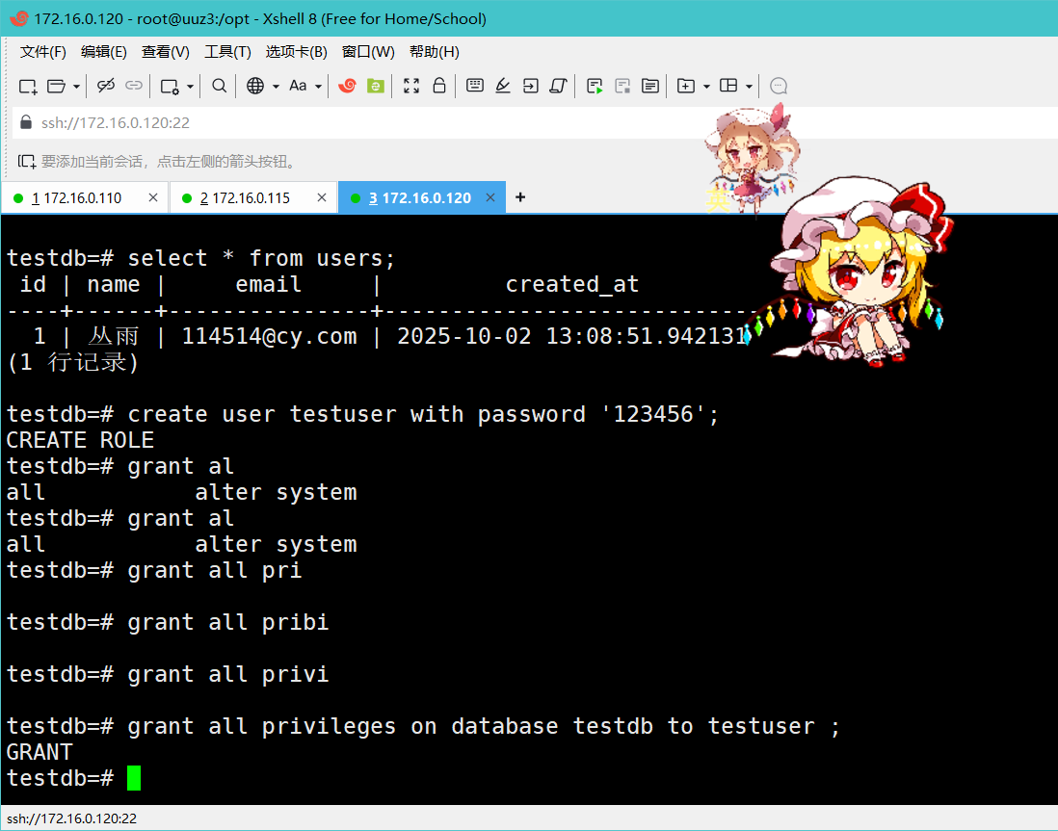Viewport: 1058px width, 831px height.
Task: Click the send-text arrow box icon
Action: 531,86
